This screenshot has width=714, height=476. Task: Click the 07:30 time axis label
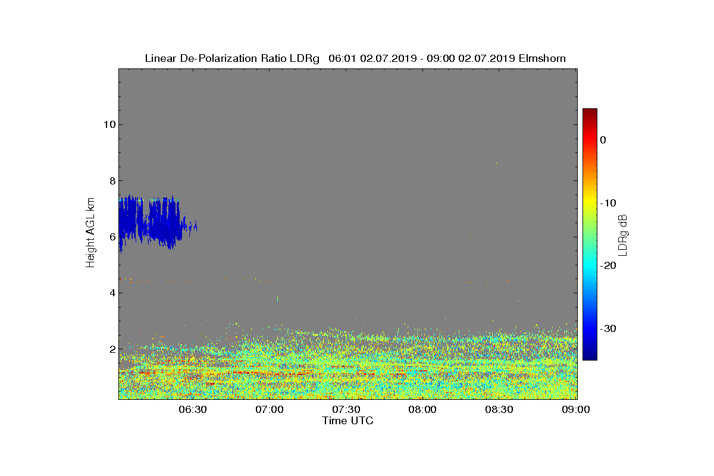pos(346,410)
